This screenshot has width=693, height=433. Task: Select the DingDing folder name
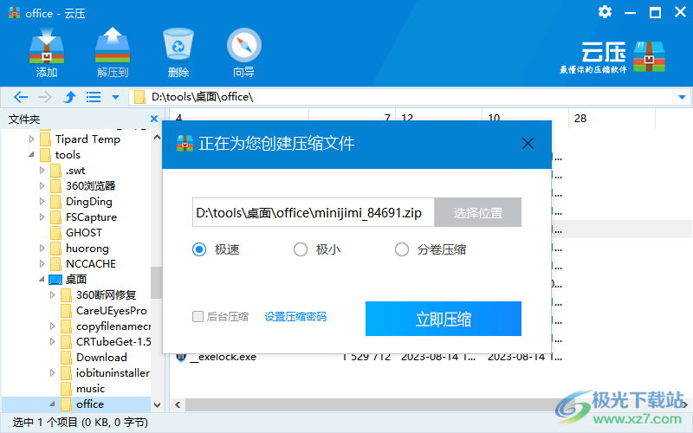pyautogui.click(x=89, y=202)
